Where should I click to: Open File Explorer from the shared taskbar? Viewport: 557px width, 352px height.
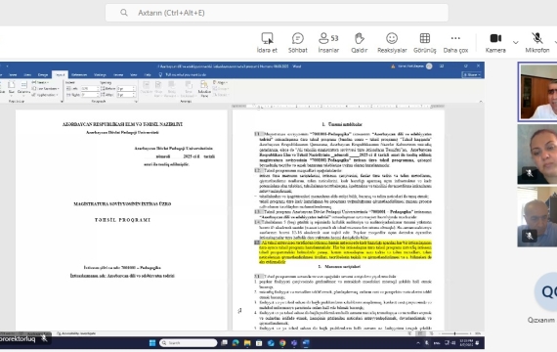247,343
